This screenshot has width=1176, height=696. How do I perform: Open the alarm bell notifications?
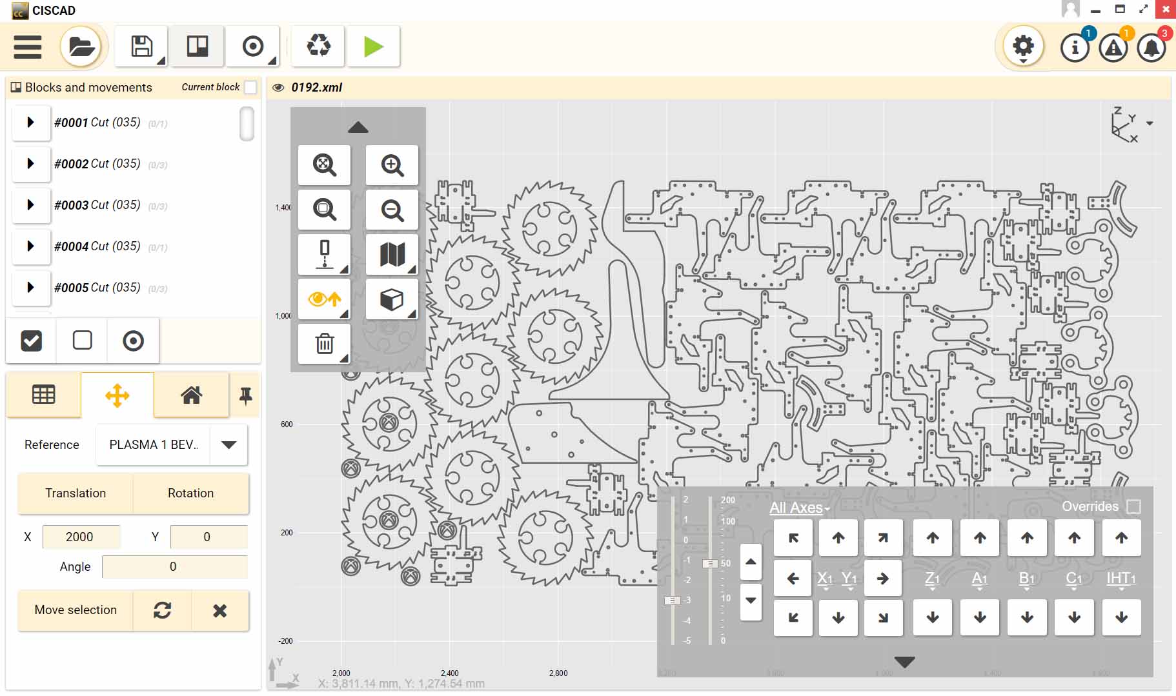pyautogui.click(x=1151, y=48)
